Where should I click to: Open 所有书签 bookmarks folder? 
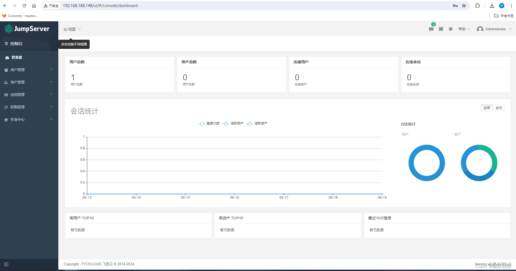(x=504, y=16)
